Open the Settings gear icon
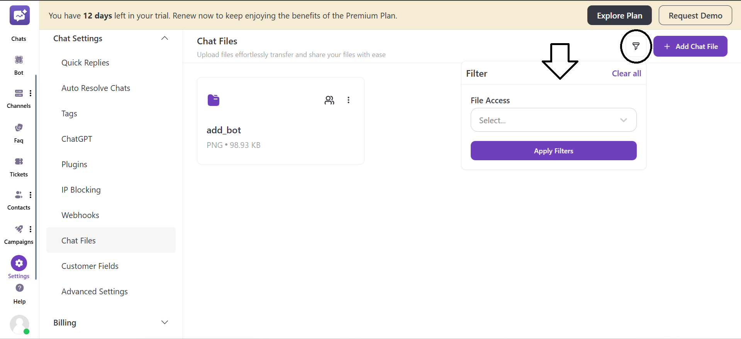 (19, 263)
